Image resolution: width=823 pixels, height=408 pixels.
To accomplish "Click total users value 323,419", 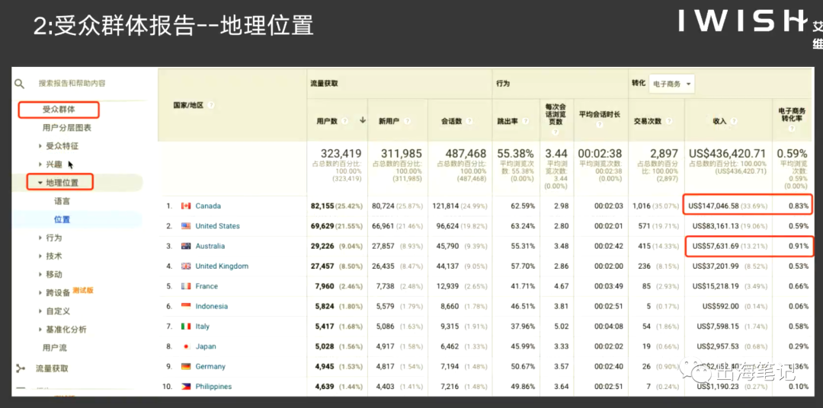I will (x=341, y=154).
